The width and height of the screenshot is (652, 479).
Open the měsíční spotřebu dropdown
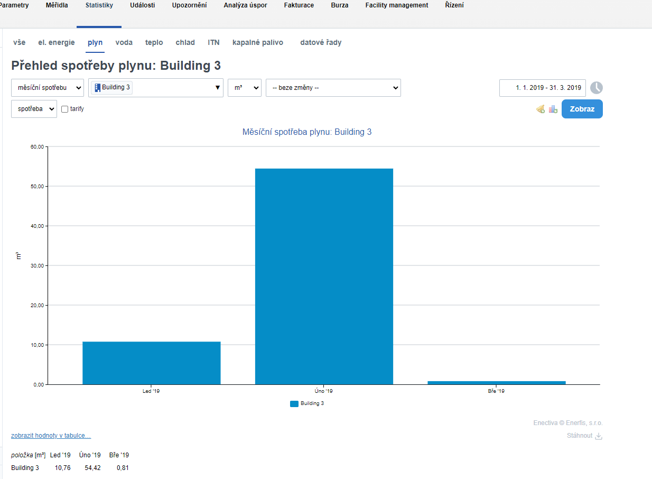tap(47, 88)
